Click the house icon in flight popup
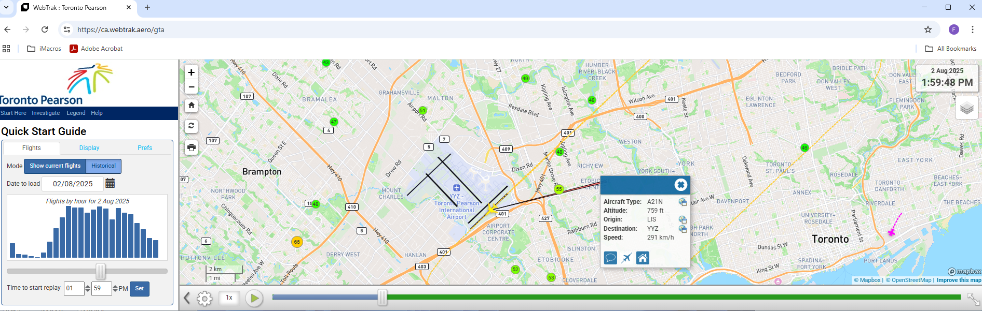The width and height of the screenshot is (982, 311). pyautogui.click(x=643, y=258)
